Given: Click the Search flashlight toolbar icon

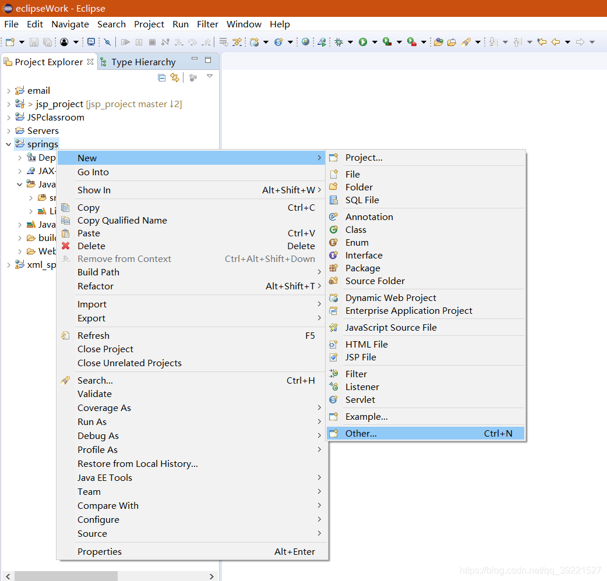Looking at the screenshot, I should 466,42.
